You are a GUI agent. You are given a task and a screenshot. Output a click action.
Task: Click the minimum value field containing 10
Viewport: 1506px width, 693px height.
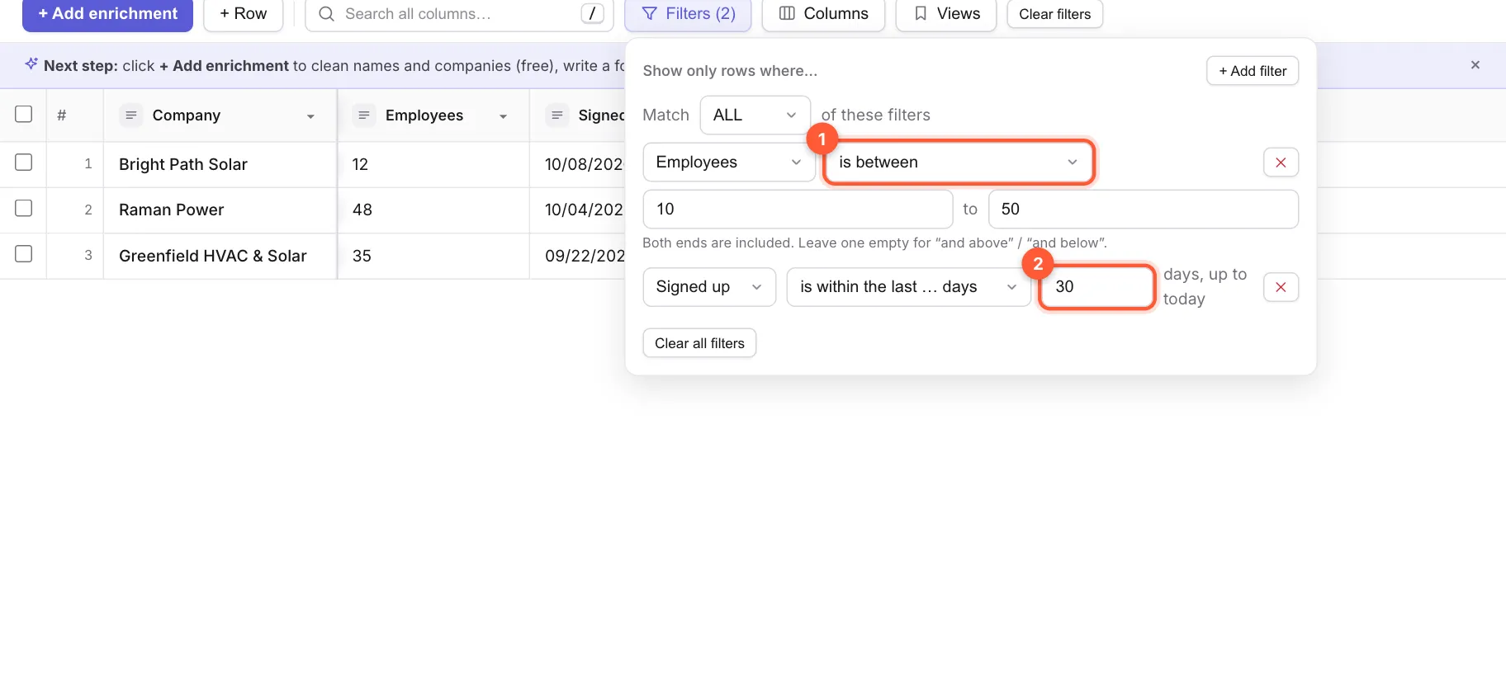(798, 210)
